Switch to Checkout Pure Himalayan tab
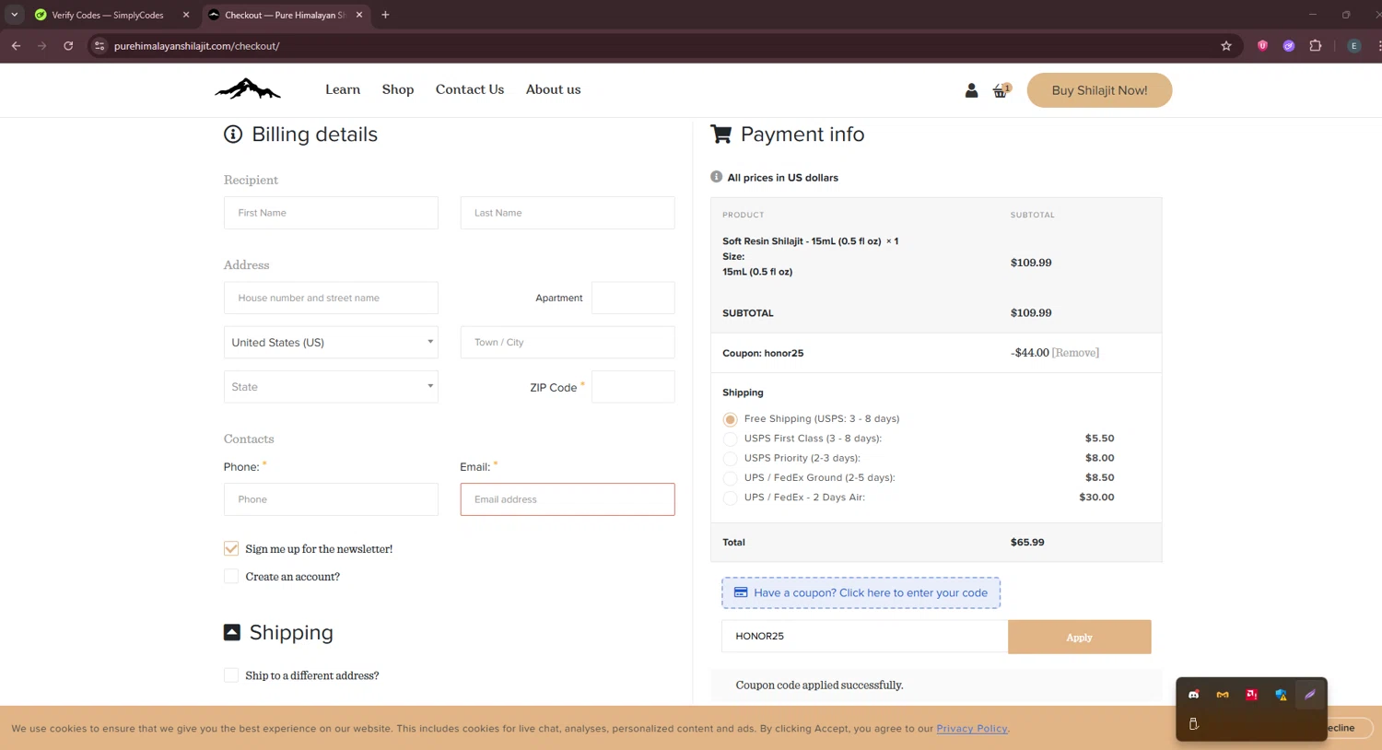Screen dimensions: 1382x750 [x=286, y=15]
